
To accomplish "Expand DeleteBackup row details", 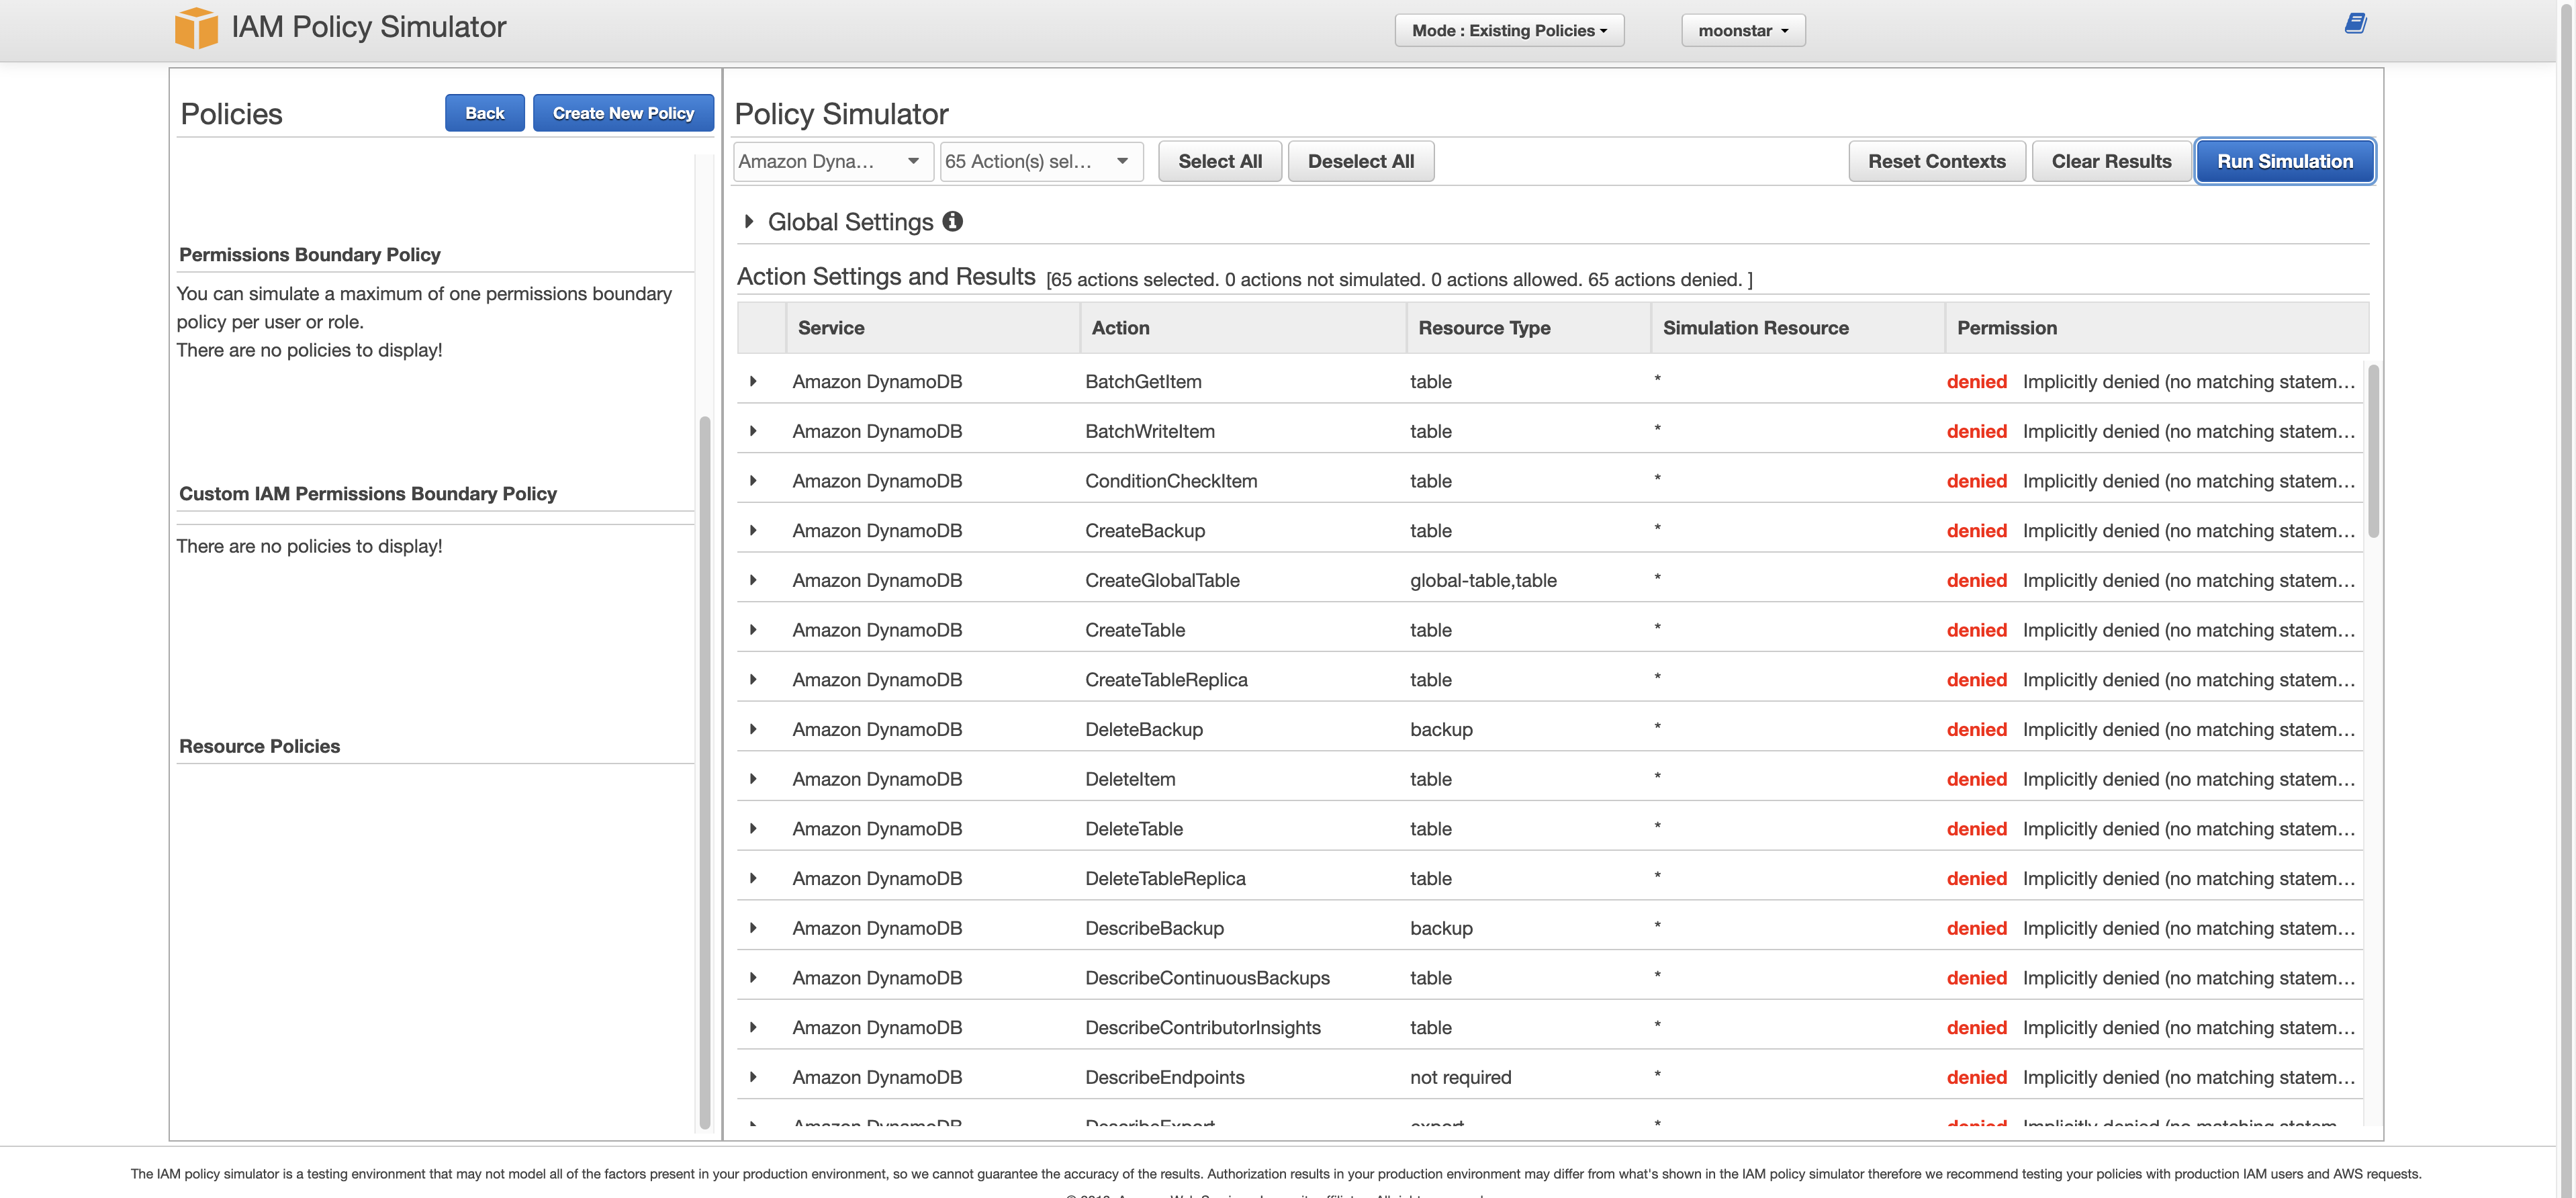I will [753, 729].
